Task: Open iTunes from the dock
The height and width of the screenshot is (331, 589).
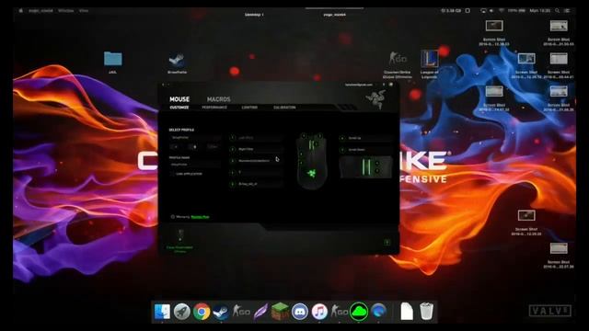Action: [x=319, y=312]
